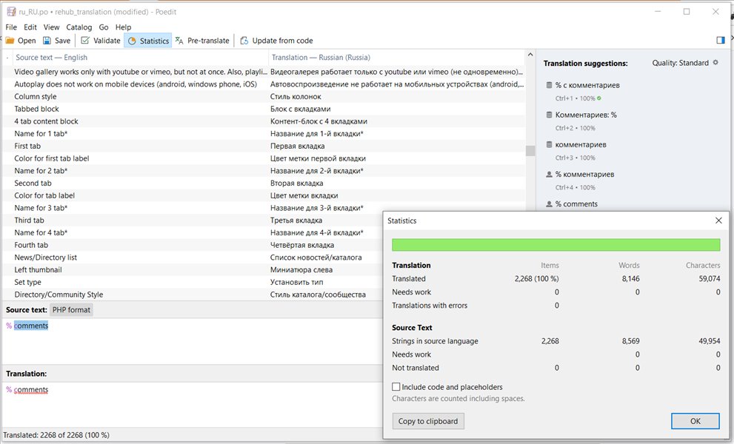734x444 pixels.
Task: Open translation suggestions settings gear
Action: coord(715,63)
